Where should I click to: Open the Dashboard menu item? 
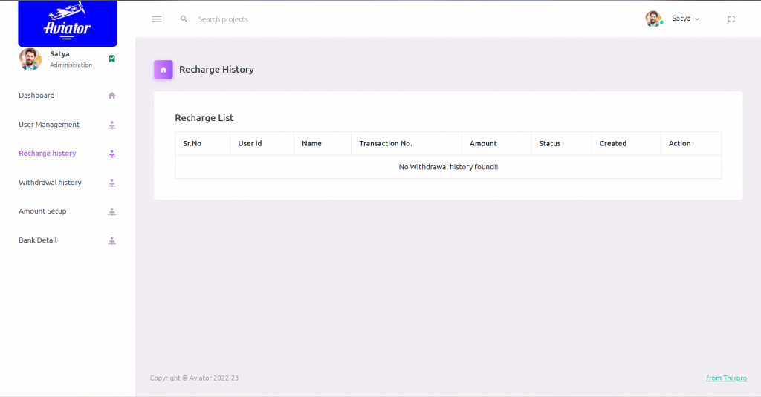tap(36, 96)
